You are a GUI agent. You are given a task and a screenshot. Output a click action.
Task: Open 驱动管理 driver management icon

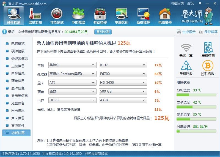coord(100,16)
